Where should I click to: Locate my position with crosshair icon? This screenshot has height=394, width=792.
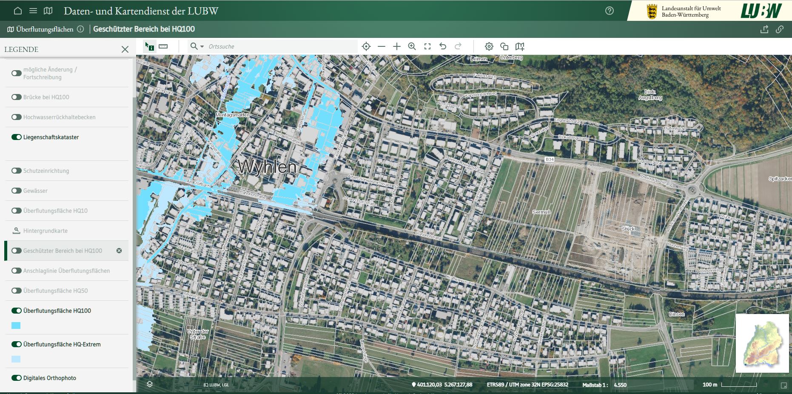tap(366, 46)
